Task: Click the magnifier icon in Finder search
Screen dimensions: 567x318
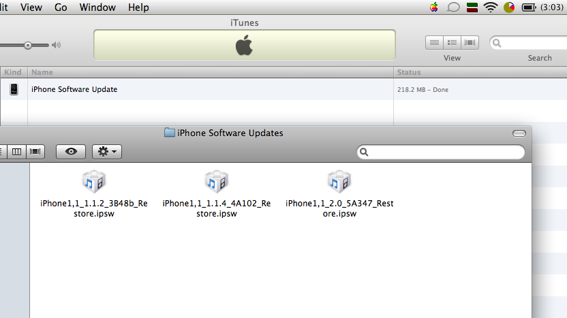Action: coord(364,152)
